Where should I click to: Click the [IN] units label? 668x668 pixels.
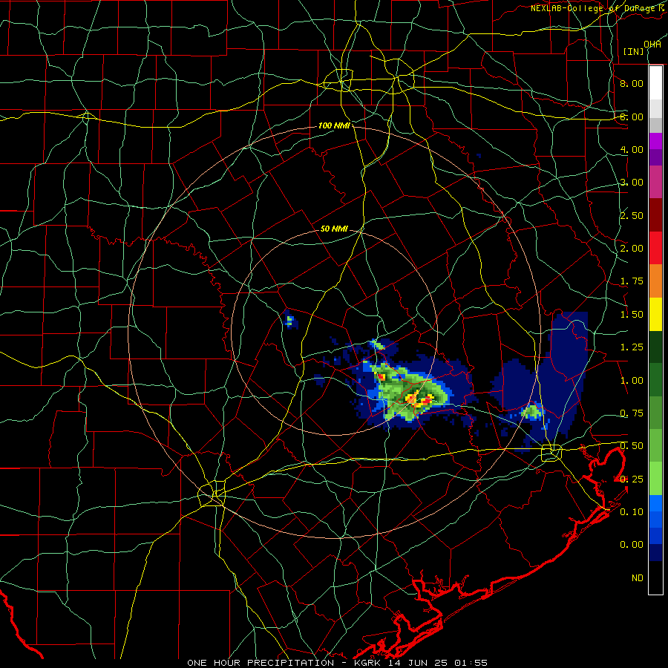(634, 51)
